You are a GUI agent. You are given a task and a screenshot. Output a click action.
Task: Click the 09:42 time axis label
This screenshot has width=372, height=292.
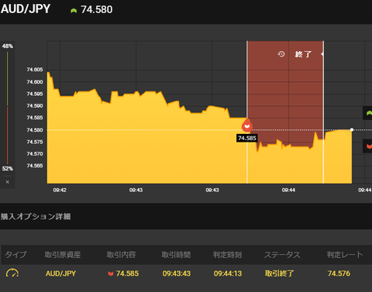(x=60, y=191)
